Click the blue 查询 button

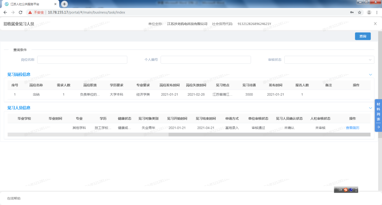(x=363, y=36)
